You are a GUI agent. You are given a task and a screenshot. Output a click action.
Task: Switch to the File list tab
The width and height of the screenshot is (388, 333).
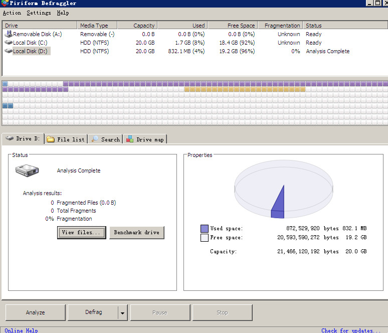pyautogui.click(x=66, y=139)
